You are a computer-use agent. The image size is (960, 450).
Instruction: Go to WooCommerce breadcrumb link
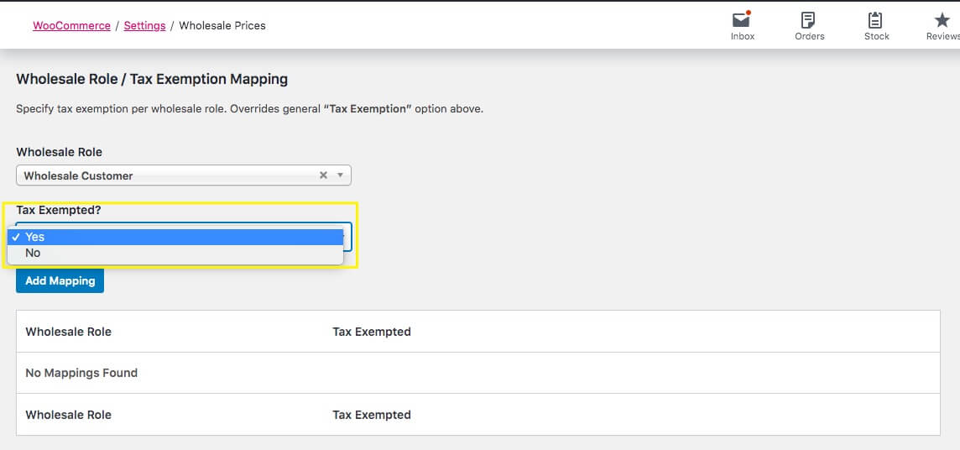pyautogui.click(x=71, y=26)
